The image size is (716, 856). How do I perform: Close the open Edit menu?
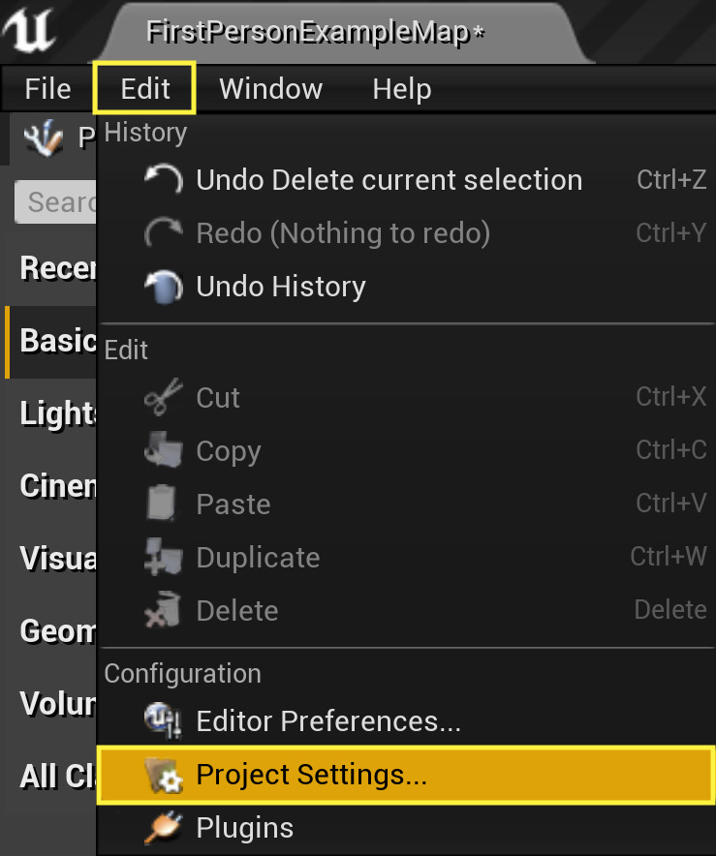145,89
